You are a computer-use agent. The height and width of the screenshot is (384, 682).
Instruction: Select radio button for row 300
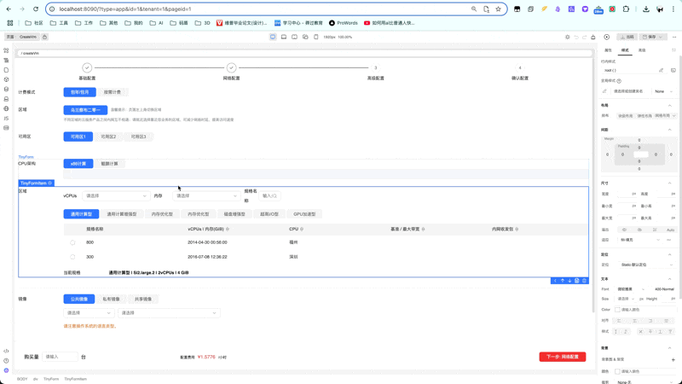point(72,257)
